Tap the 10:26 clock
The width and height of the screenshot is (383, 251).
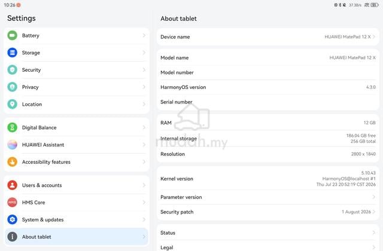tap(10, 5)
